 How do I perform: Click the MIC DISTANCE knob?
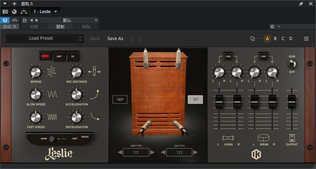click(76, 72)
